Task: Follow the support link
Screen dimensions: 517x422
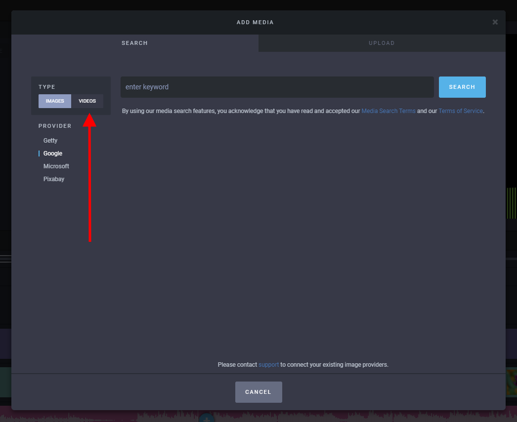Action: [268, 365]
